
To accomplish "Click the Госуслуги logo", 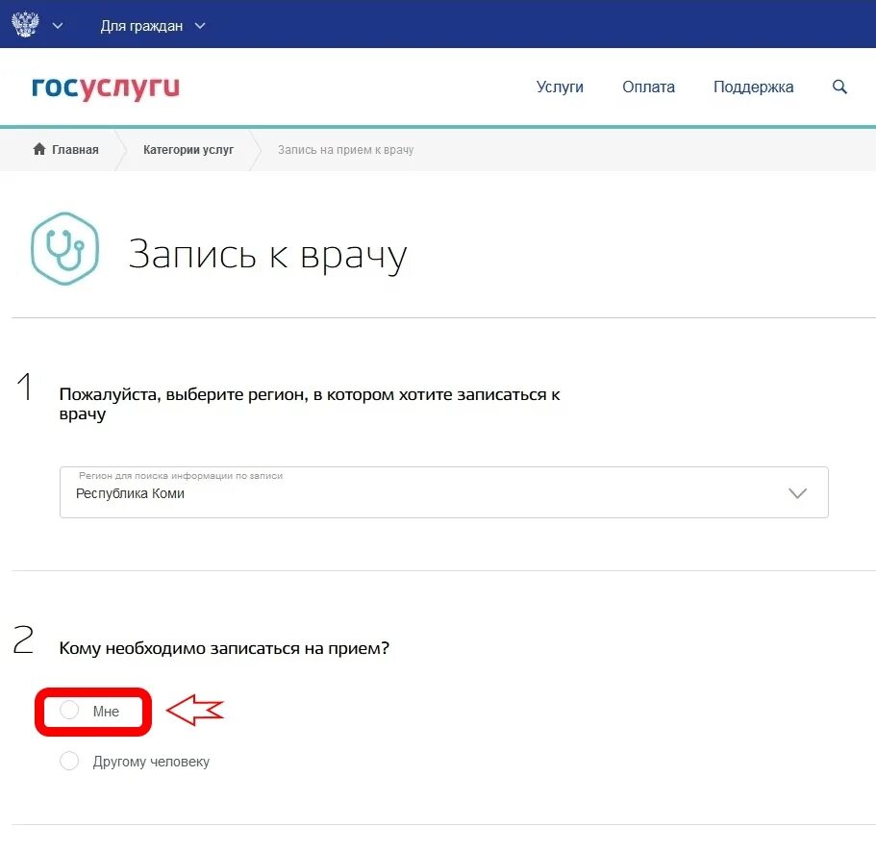I will point(106,88).
